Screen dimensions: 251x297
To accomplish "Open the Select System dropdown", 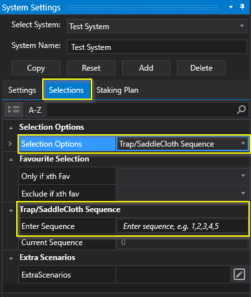I will click(x=157, y=26).
